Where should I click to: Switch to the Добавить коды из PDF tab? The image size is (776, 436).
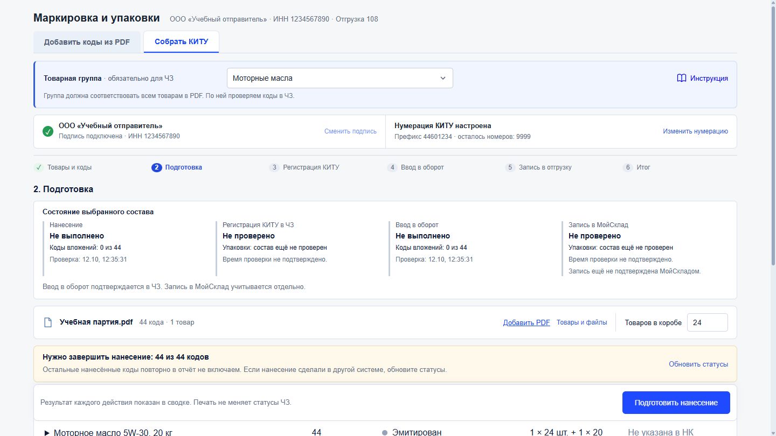coord(87,42)
